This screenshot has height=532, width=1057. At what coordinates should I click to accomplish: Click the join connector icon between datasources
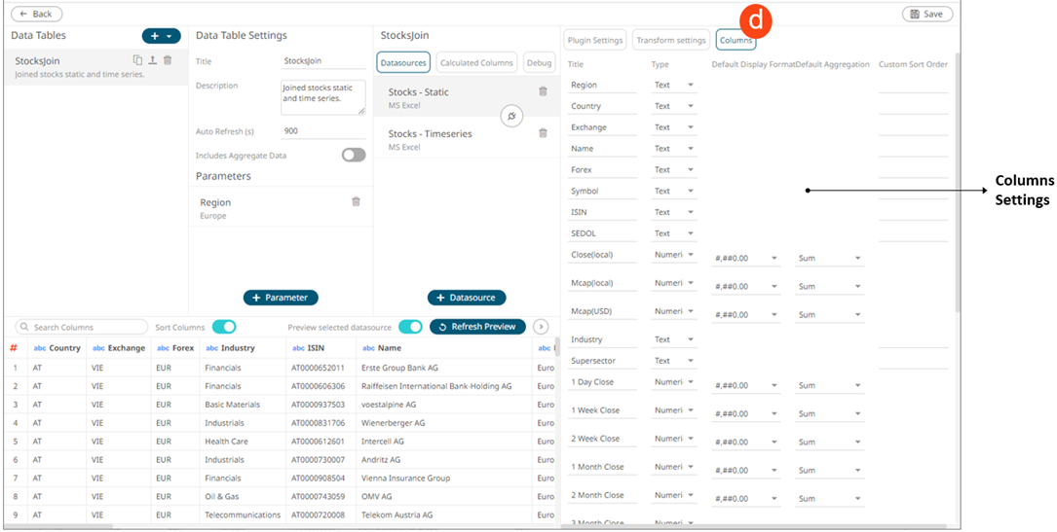coord(511,117)
